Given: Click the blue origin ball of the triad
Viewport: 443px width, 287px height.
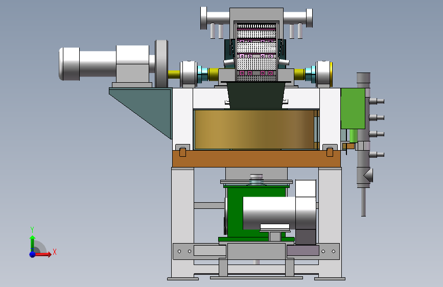Looking at the screenshot, I should 33,254.
